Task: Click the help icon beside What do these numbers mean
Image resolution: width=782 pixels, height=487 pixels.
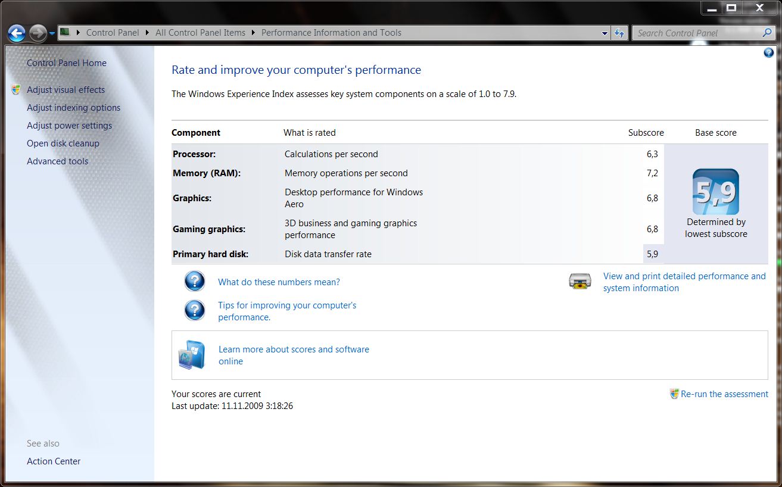Action: [x=195, y=281]
